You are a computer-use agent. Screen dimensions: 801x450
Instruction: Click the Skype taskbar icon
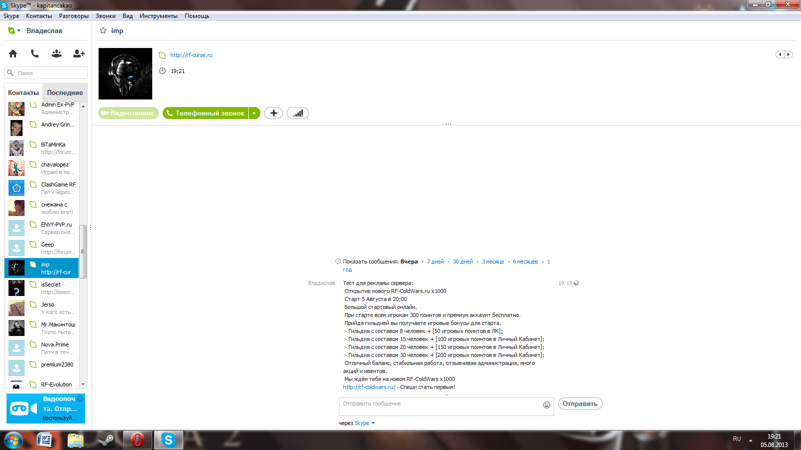(168, 440)
